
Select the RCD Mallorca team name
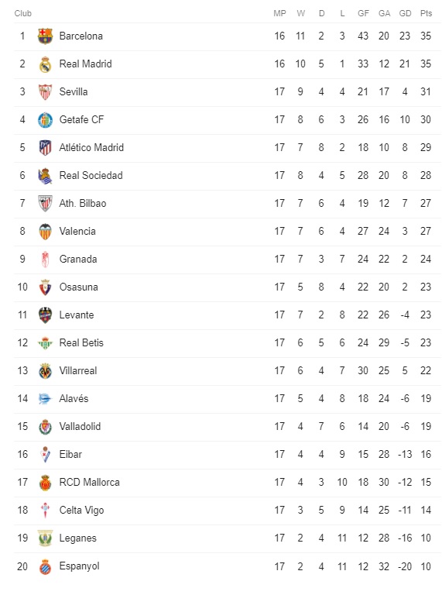(90, 483)
